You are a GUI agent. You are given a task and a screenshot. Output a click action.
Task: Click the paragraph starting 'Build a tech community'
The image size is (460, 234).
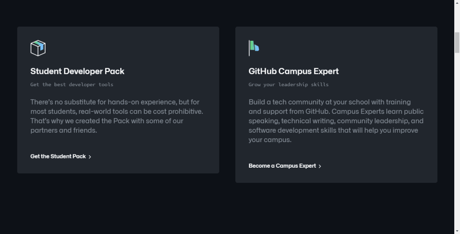click(x=336, y=121)
